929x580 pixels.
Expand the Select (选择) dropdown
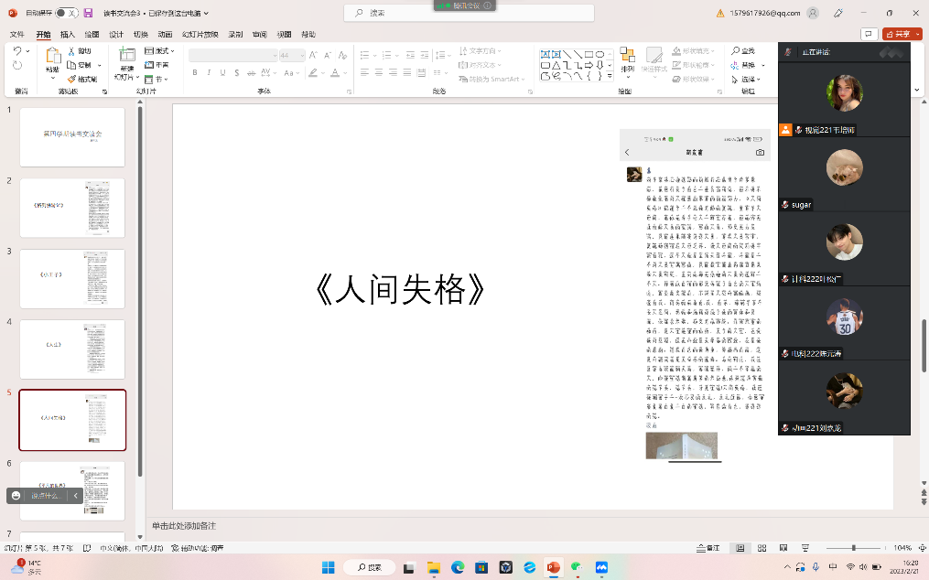coord(749,80)
